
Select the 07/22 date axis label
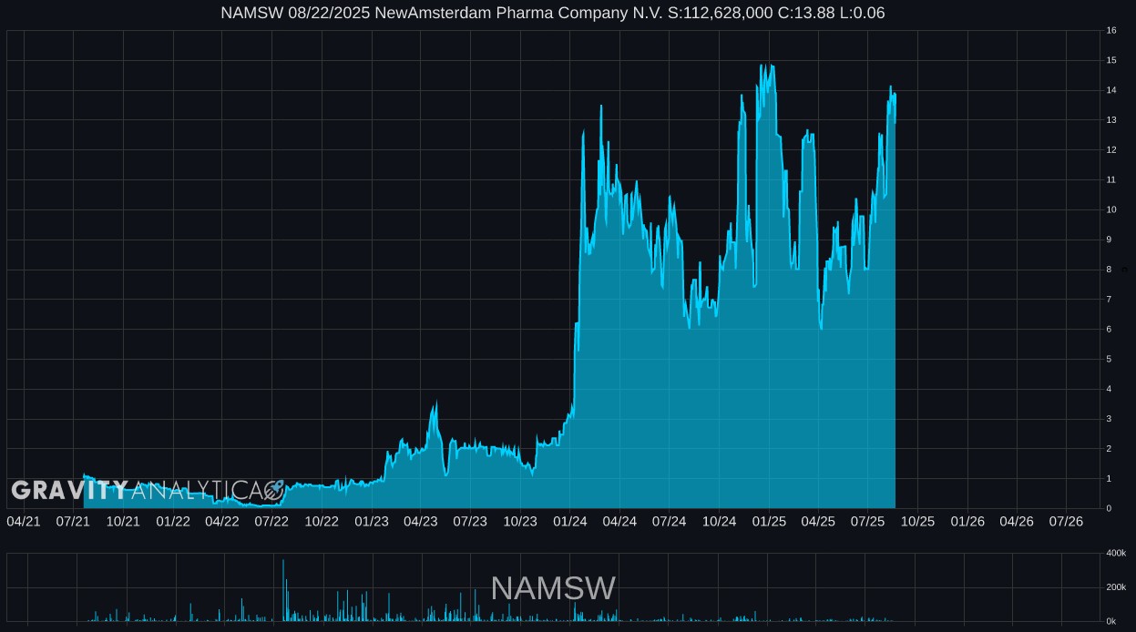[271, 522]
